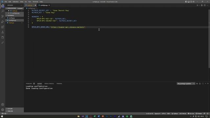Collapse the Open Editors section
The image size is (210, 118).
tap(14, 8)
